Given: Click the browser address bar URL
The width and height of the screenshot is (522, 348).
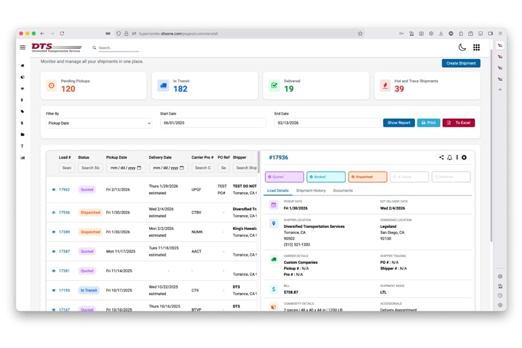Looking at the screenshot, I should tap(178, 34).
